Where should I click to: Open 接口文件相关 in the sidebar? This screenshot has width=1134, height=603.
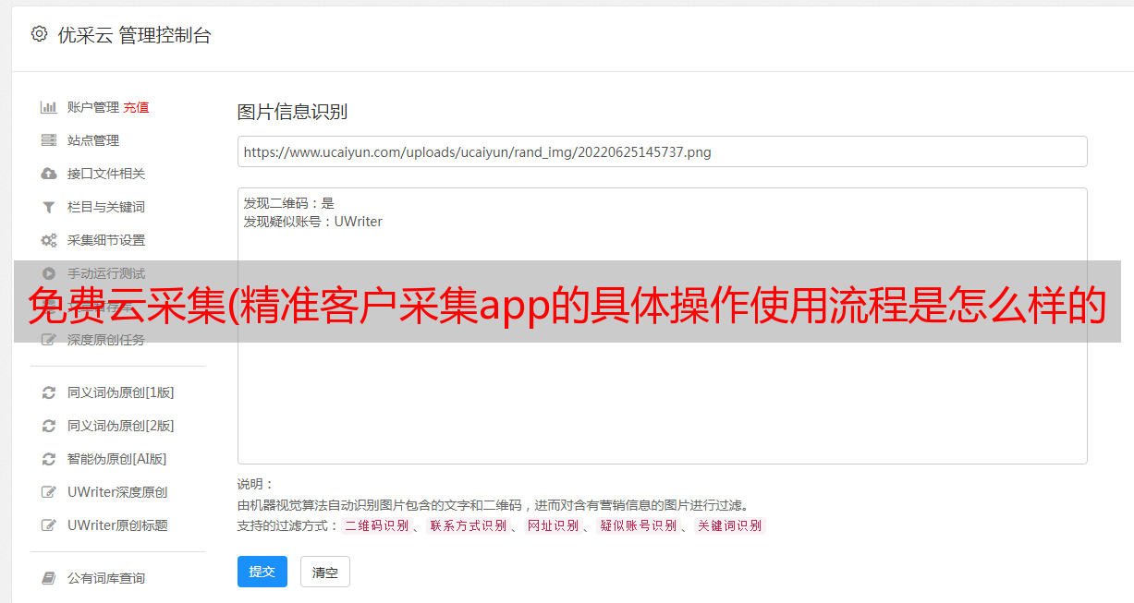[x=106, y=174]
